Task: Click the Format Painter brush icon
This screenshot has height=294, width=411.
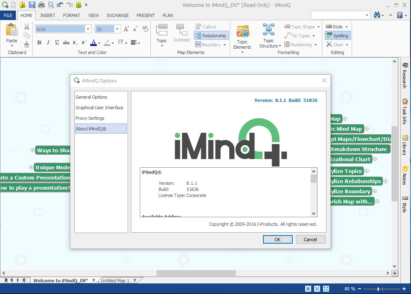Action: tap(27, 44)
